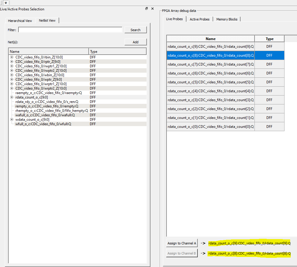Select rdata_count_o_c[5] probe row
The height and width of the screenshot is (267, 297).
tap(210, 82)
